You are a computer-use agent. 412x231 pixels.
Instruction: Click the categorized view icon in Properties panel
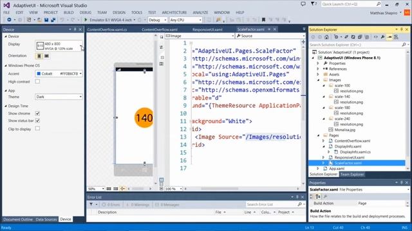pyautogui.click(x=312, y=196)
